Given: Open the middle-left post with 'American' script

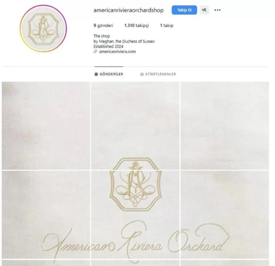Looking at the screenshot, I should pyautogui.click(x=46, y=214).
